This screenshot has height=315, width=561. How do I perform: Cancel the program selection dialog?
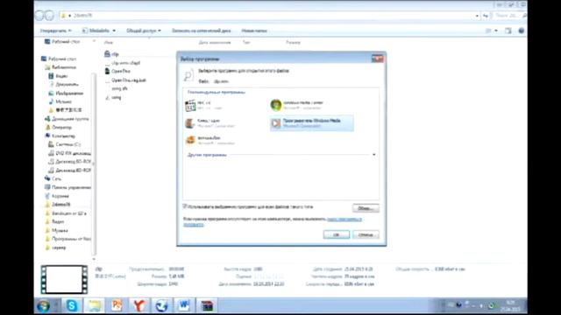point(366,234)
